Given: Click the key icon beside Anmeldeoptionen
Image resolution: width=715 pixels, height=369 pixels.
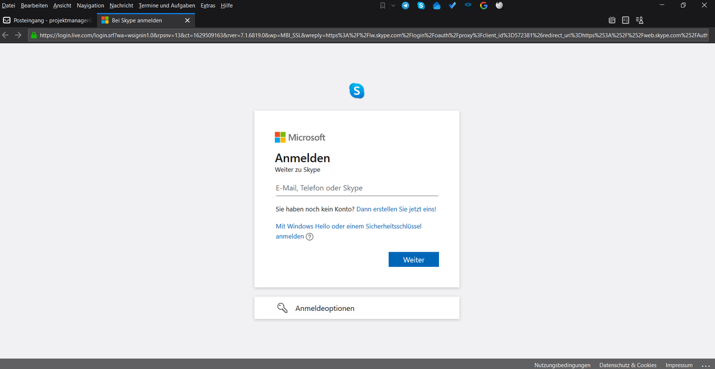Looking at the screenshot, I should point(282,308).
